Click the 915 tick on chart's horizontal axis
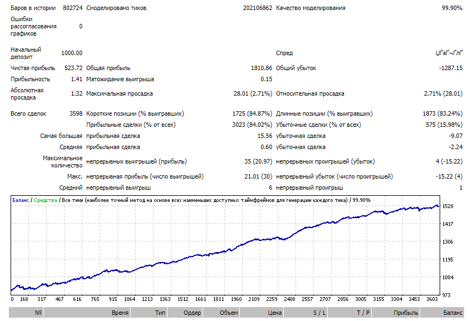The height and width of the screenshot is (321, 468). pyautogui.click(x=113, y=299)
